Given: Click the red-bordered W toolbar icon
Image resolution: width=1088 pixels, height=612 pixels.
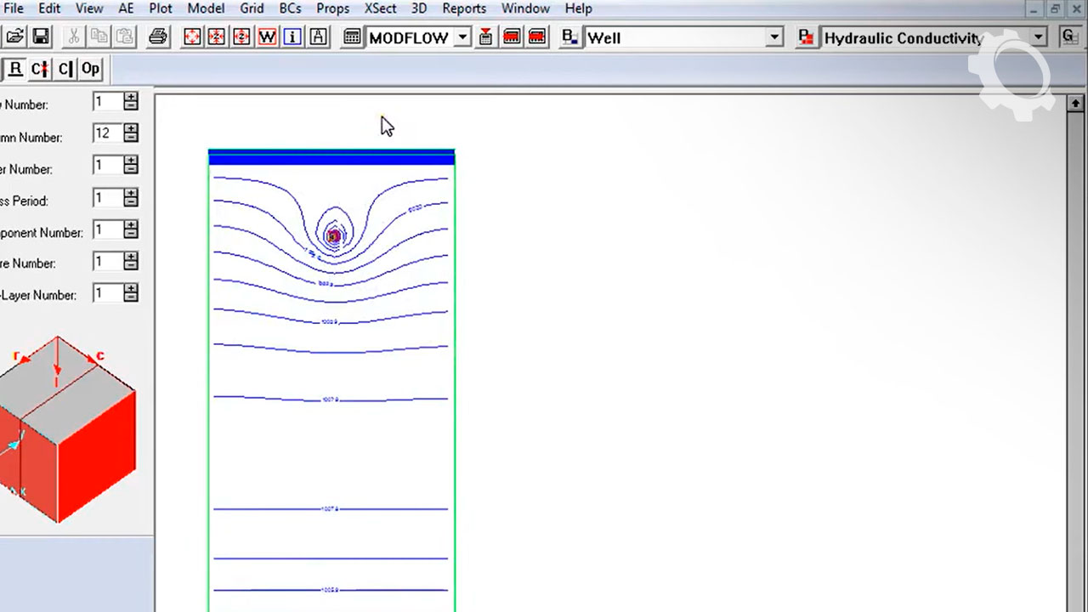Looking at the screenshot, I should 268,37.
